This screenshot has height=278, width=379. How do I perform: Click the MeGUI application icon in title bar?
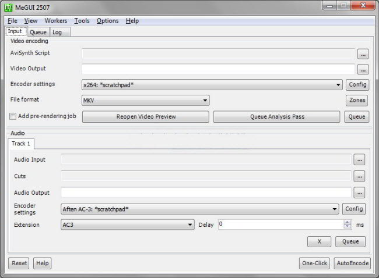click(x=8, y=8)
